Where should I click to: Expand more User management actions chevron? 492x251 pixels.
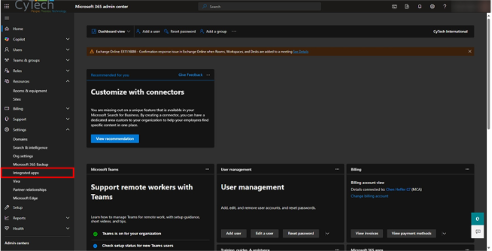point(327,234)
